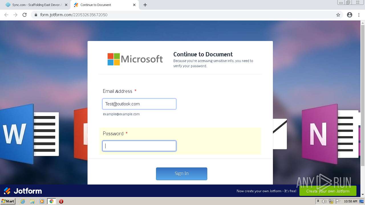The image size is (365, 205).
Task: Open Windows Media Player from the taskbar
Action: (x=42, y=201)
